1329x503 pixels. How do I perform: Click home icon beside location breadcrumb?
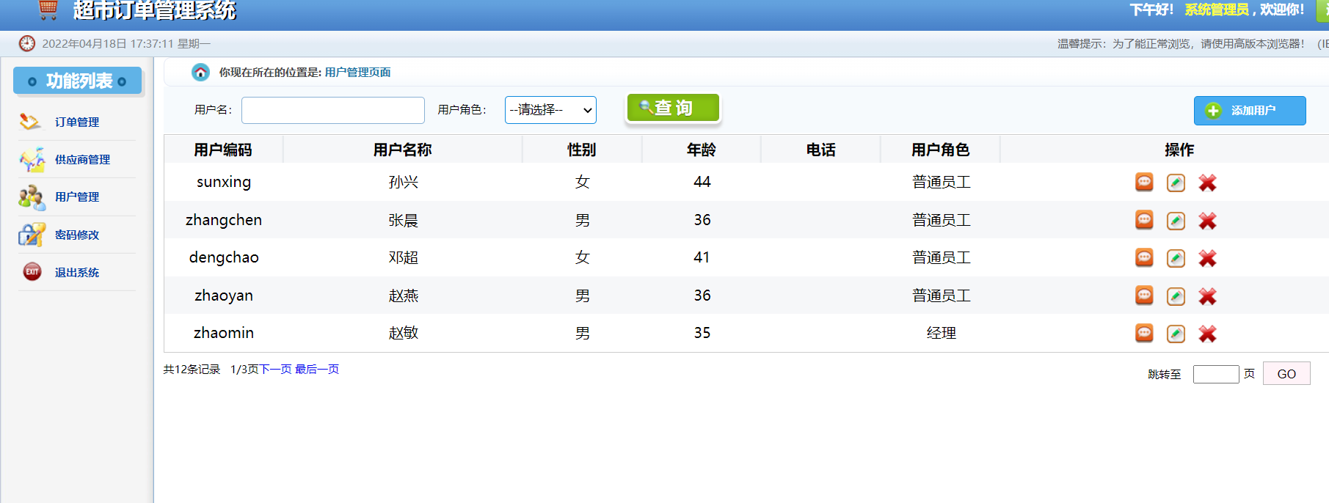click(x=200, y=72)
